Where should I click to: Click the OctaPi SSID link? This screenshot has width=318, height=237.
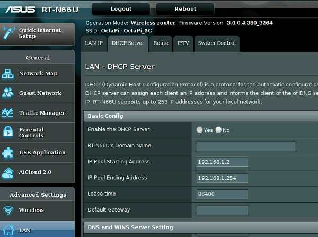[110, 31]
